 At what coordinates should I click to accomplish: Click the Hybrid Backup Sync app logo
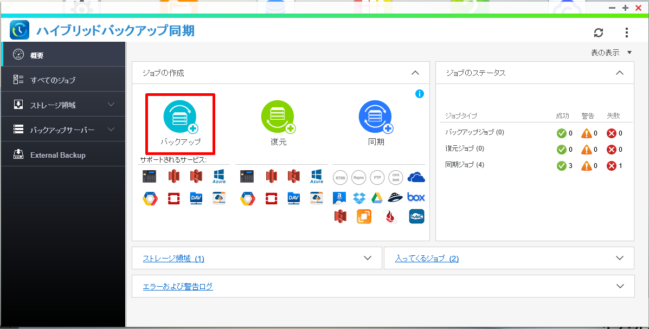pyautogui.click(x=20, y=30)
